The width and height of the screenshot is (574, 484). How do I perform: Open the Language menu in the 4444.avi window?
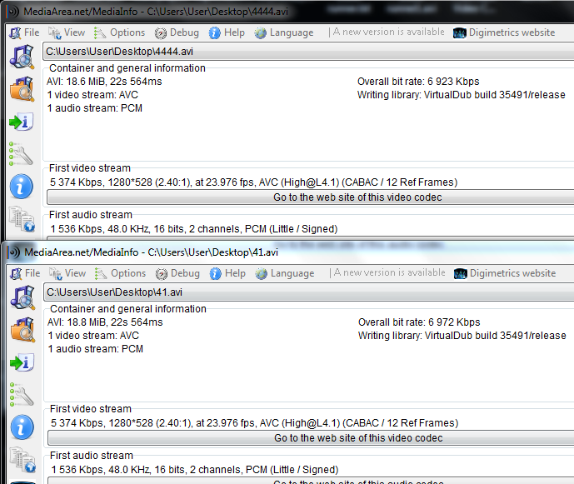pyautogui.click(x=284, y=32)
